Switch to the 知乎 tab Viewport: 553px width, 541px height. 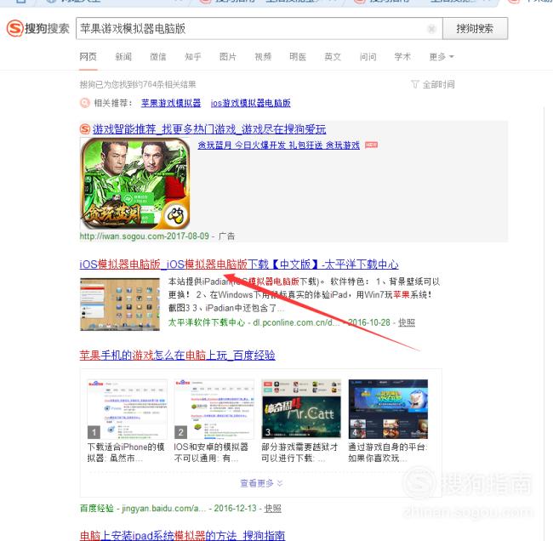(193, 57)
